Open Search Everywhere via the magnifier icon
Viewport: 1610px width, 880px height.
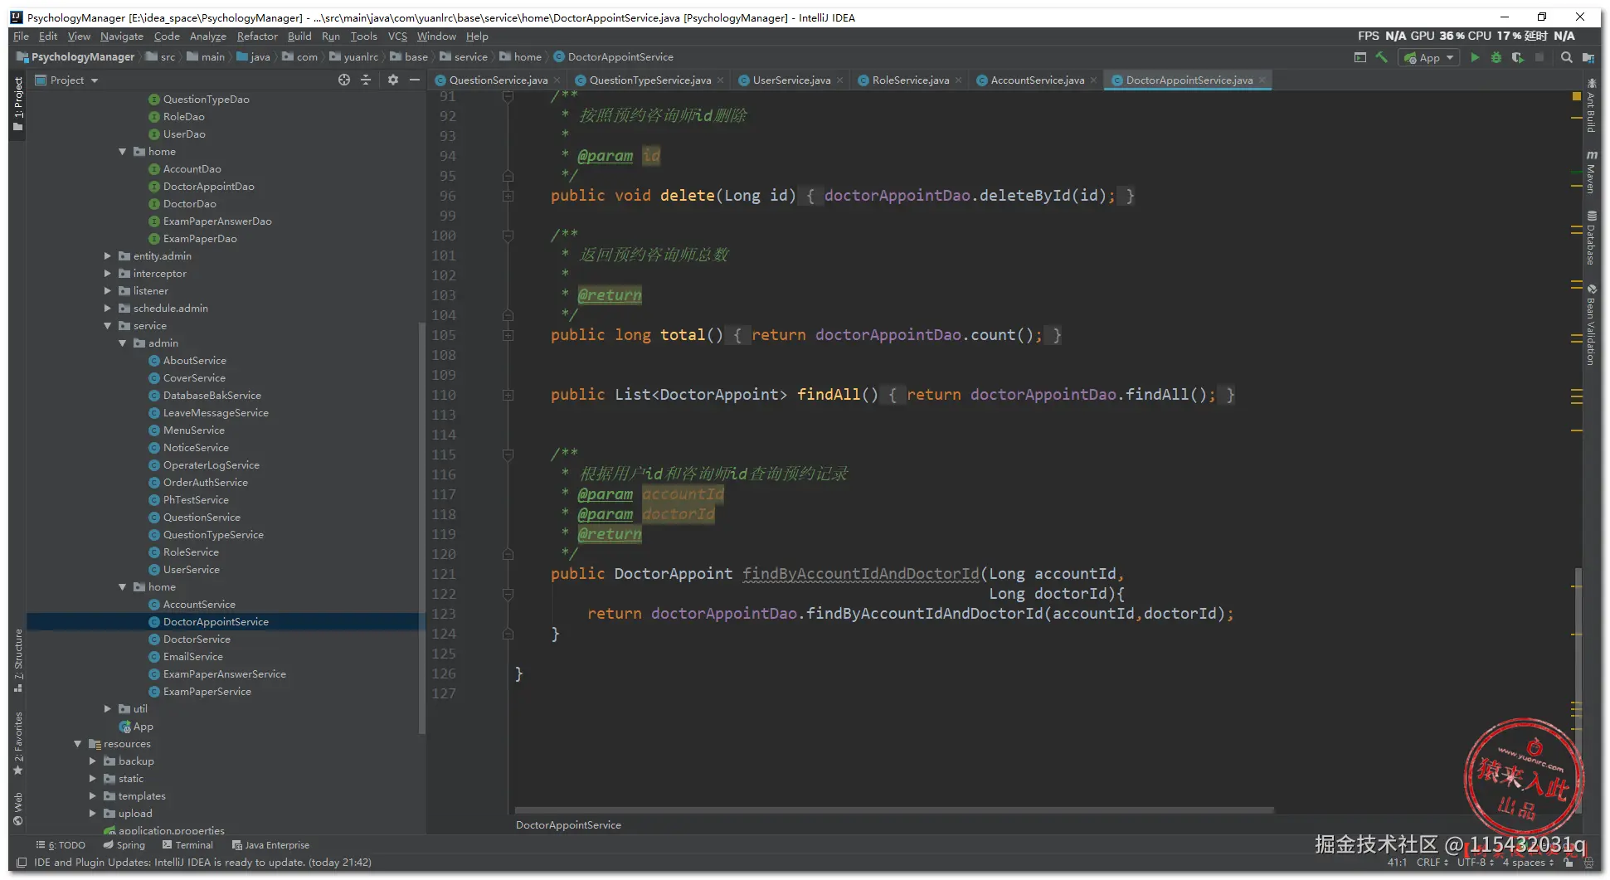(x=1566, y=57)
